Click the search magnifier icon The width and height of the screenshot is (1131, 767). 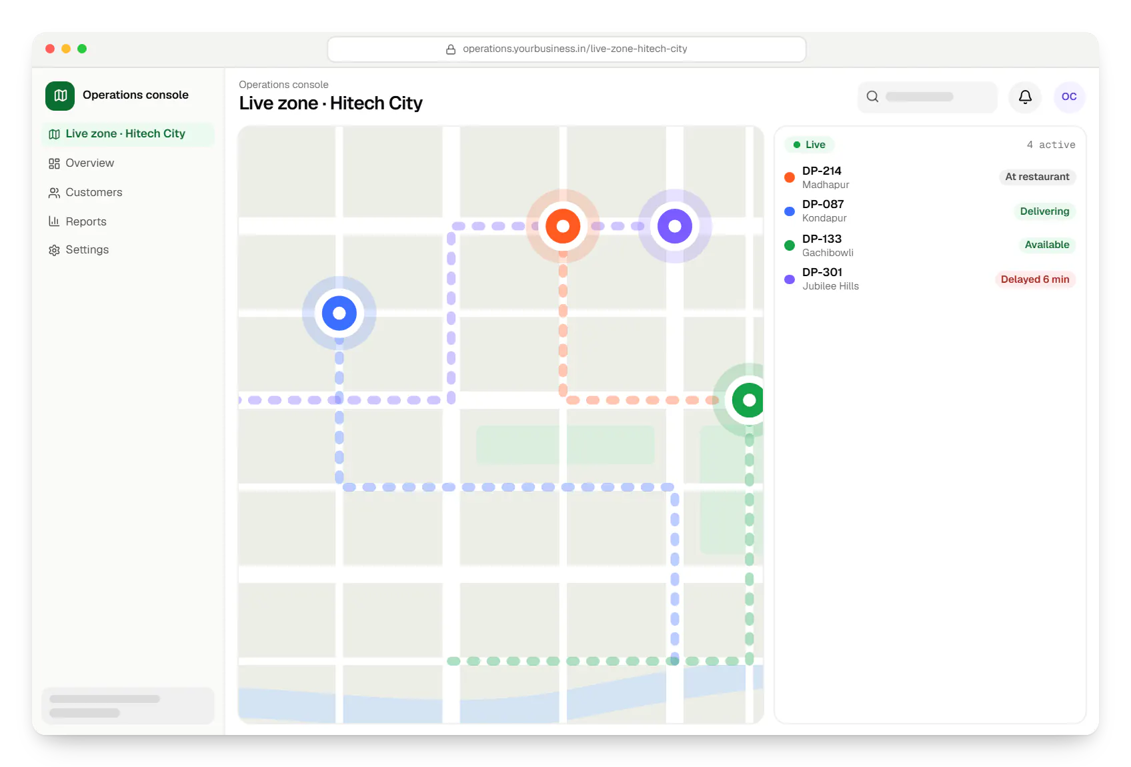(x=872, y=97)
